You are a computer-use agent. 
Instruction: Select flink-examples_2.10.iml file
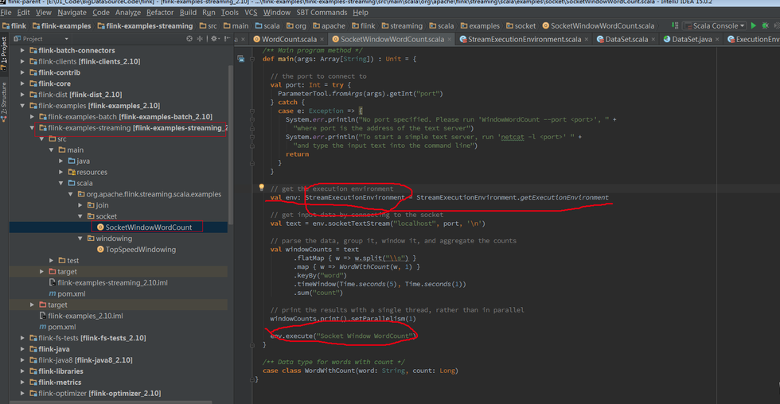[x=81, y=316]
